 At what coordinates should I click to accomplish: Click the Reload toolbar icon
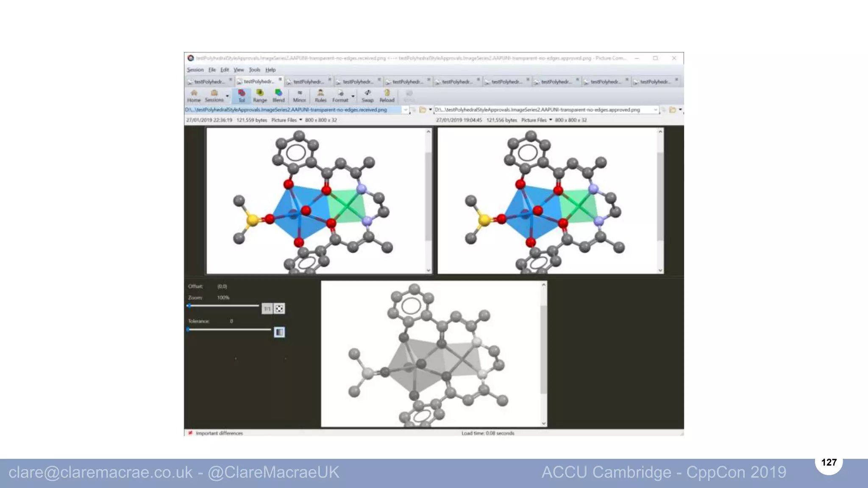(x=387, y=96)
